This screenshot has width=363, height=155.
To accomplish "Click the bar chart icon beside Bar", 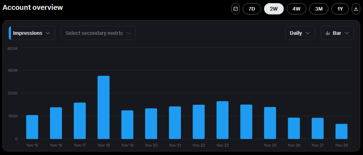I will [x=327, y=33].
